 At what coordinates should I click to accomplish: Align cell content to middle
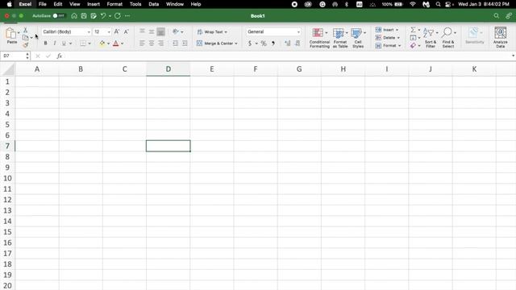coord(152,31)
